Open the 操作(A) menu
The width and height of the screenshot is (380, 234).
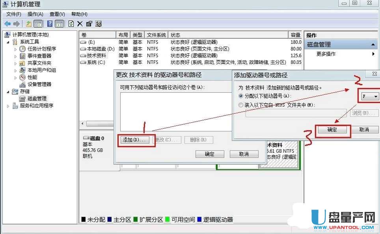coord(35,14)
